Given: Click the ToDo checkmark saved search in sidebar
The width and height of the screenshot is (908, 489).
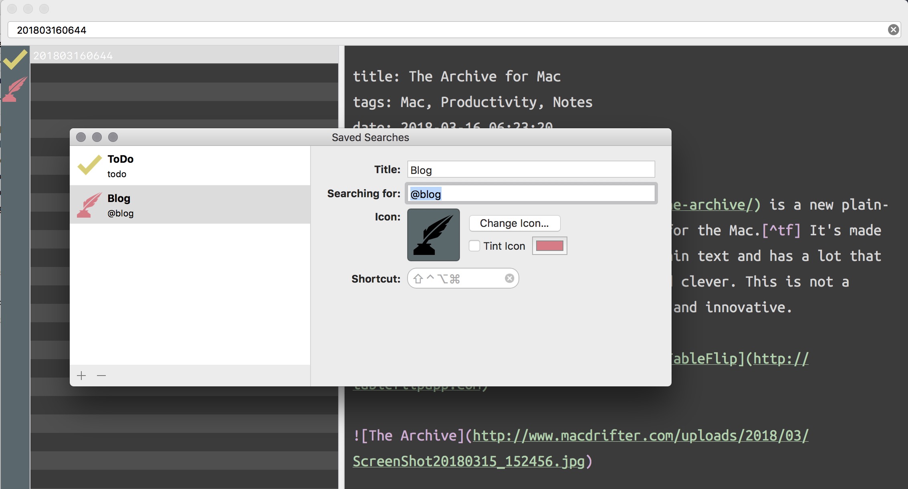Looking at the screenshot, I should point(15,59).
